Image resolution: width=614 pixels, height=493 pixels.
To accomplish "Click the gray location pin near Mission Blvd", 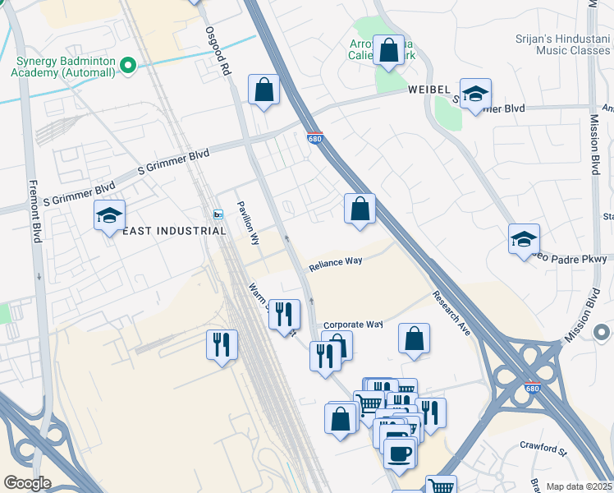I will click(x=602, y=333).
